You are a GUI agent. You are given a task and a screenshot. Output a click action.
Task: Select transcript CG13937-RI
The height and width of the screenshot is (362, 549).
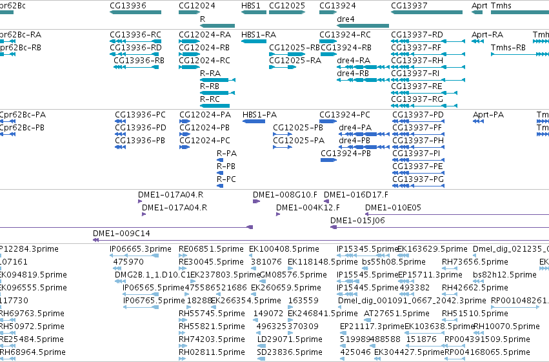click(415, 74)
